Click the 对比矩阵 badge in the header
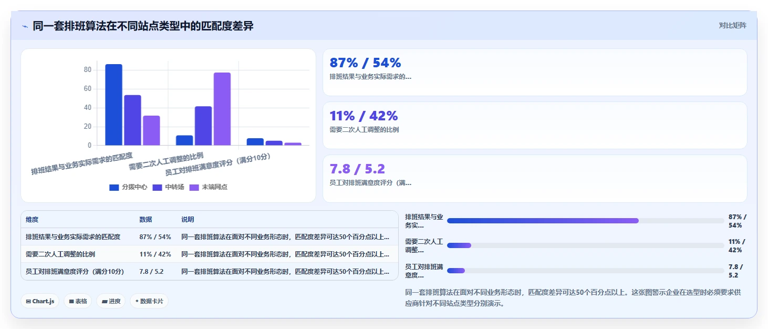 [732, 25]
